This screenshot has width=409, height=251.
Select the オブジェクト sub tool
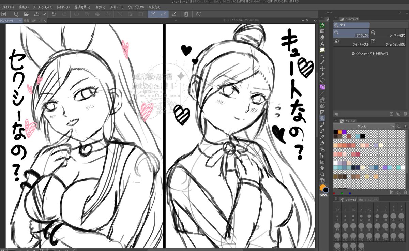(x=351, y=33)
